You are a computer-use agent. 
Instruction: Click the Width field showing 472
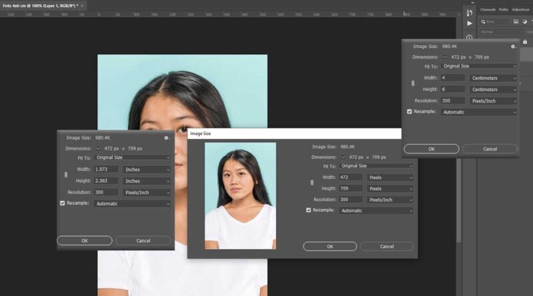tap(350, 178)
